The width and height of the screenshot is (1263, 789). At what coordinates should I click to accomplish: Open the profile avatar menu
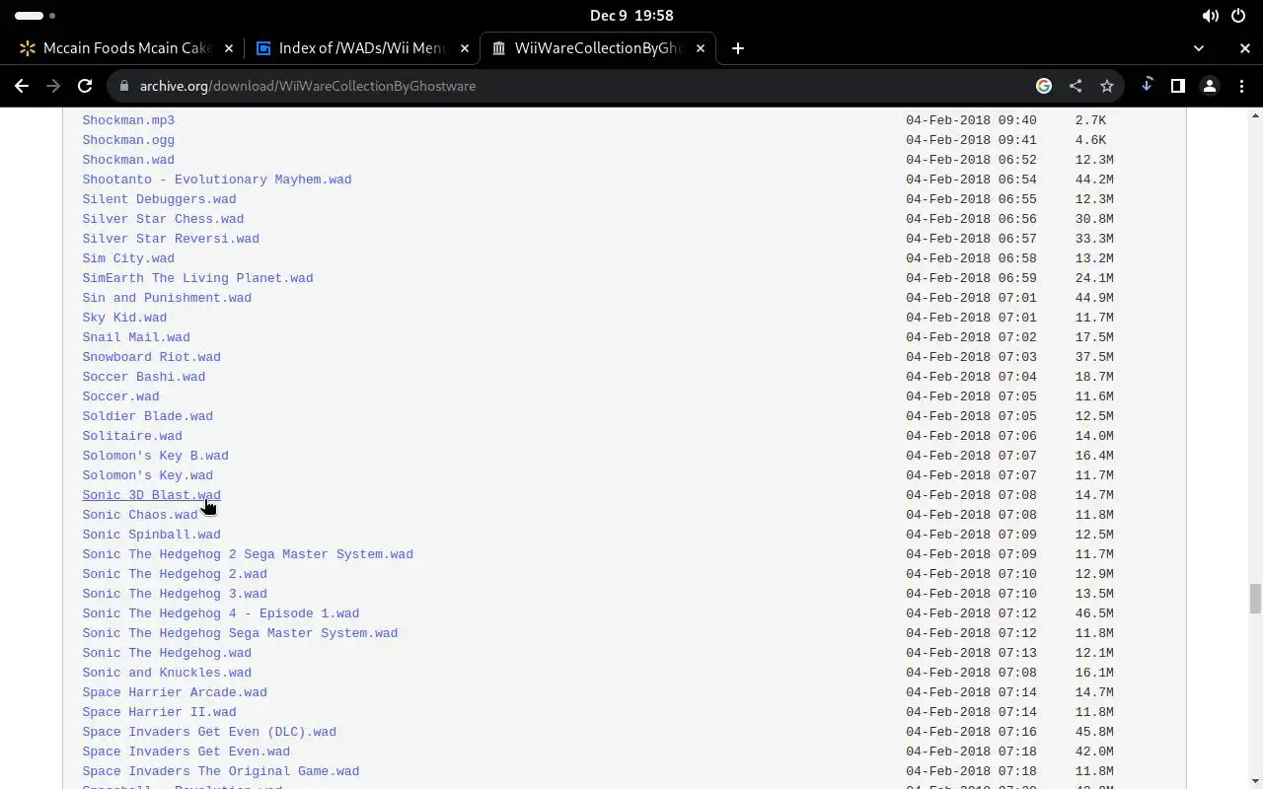[x=1210, y=86]
